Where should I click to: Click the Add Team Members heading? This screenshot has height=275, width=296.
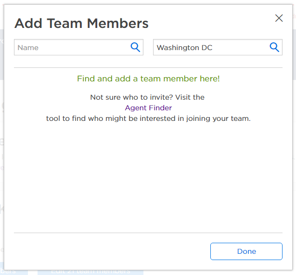point(81,23)
